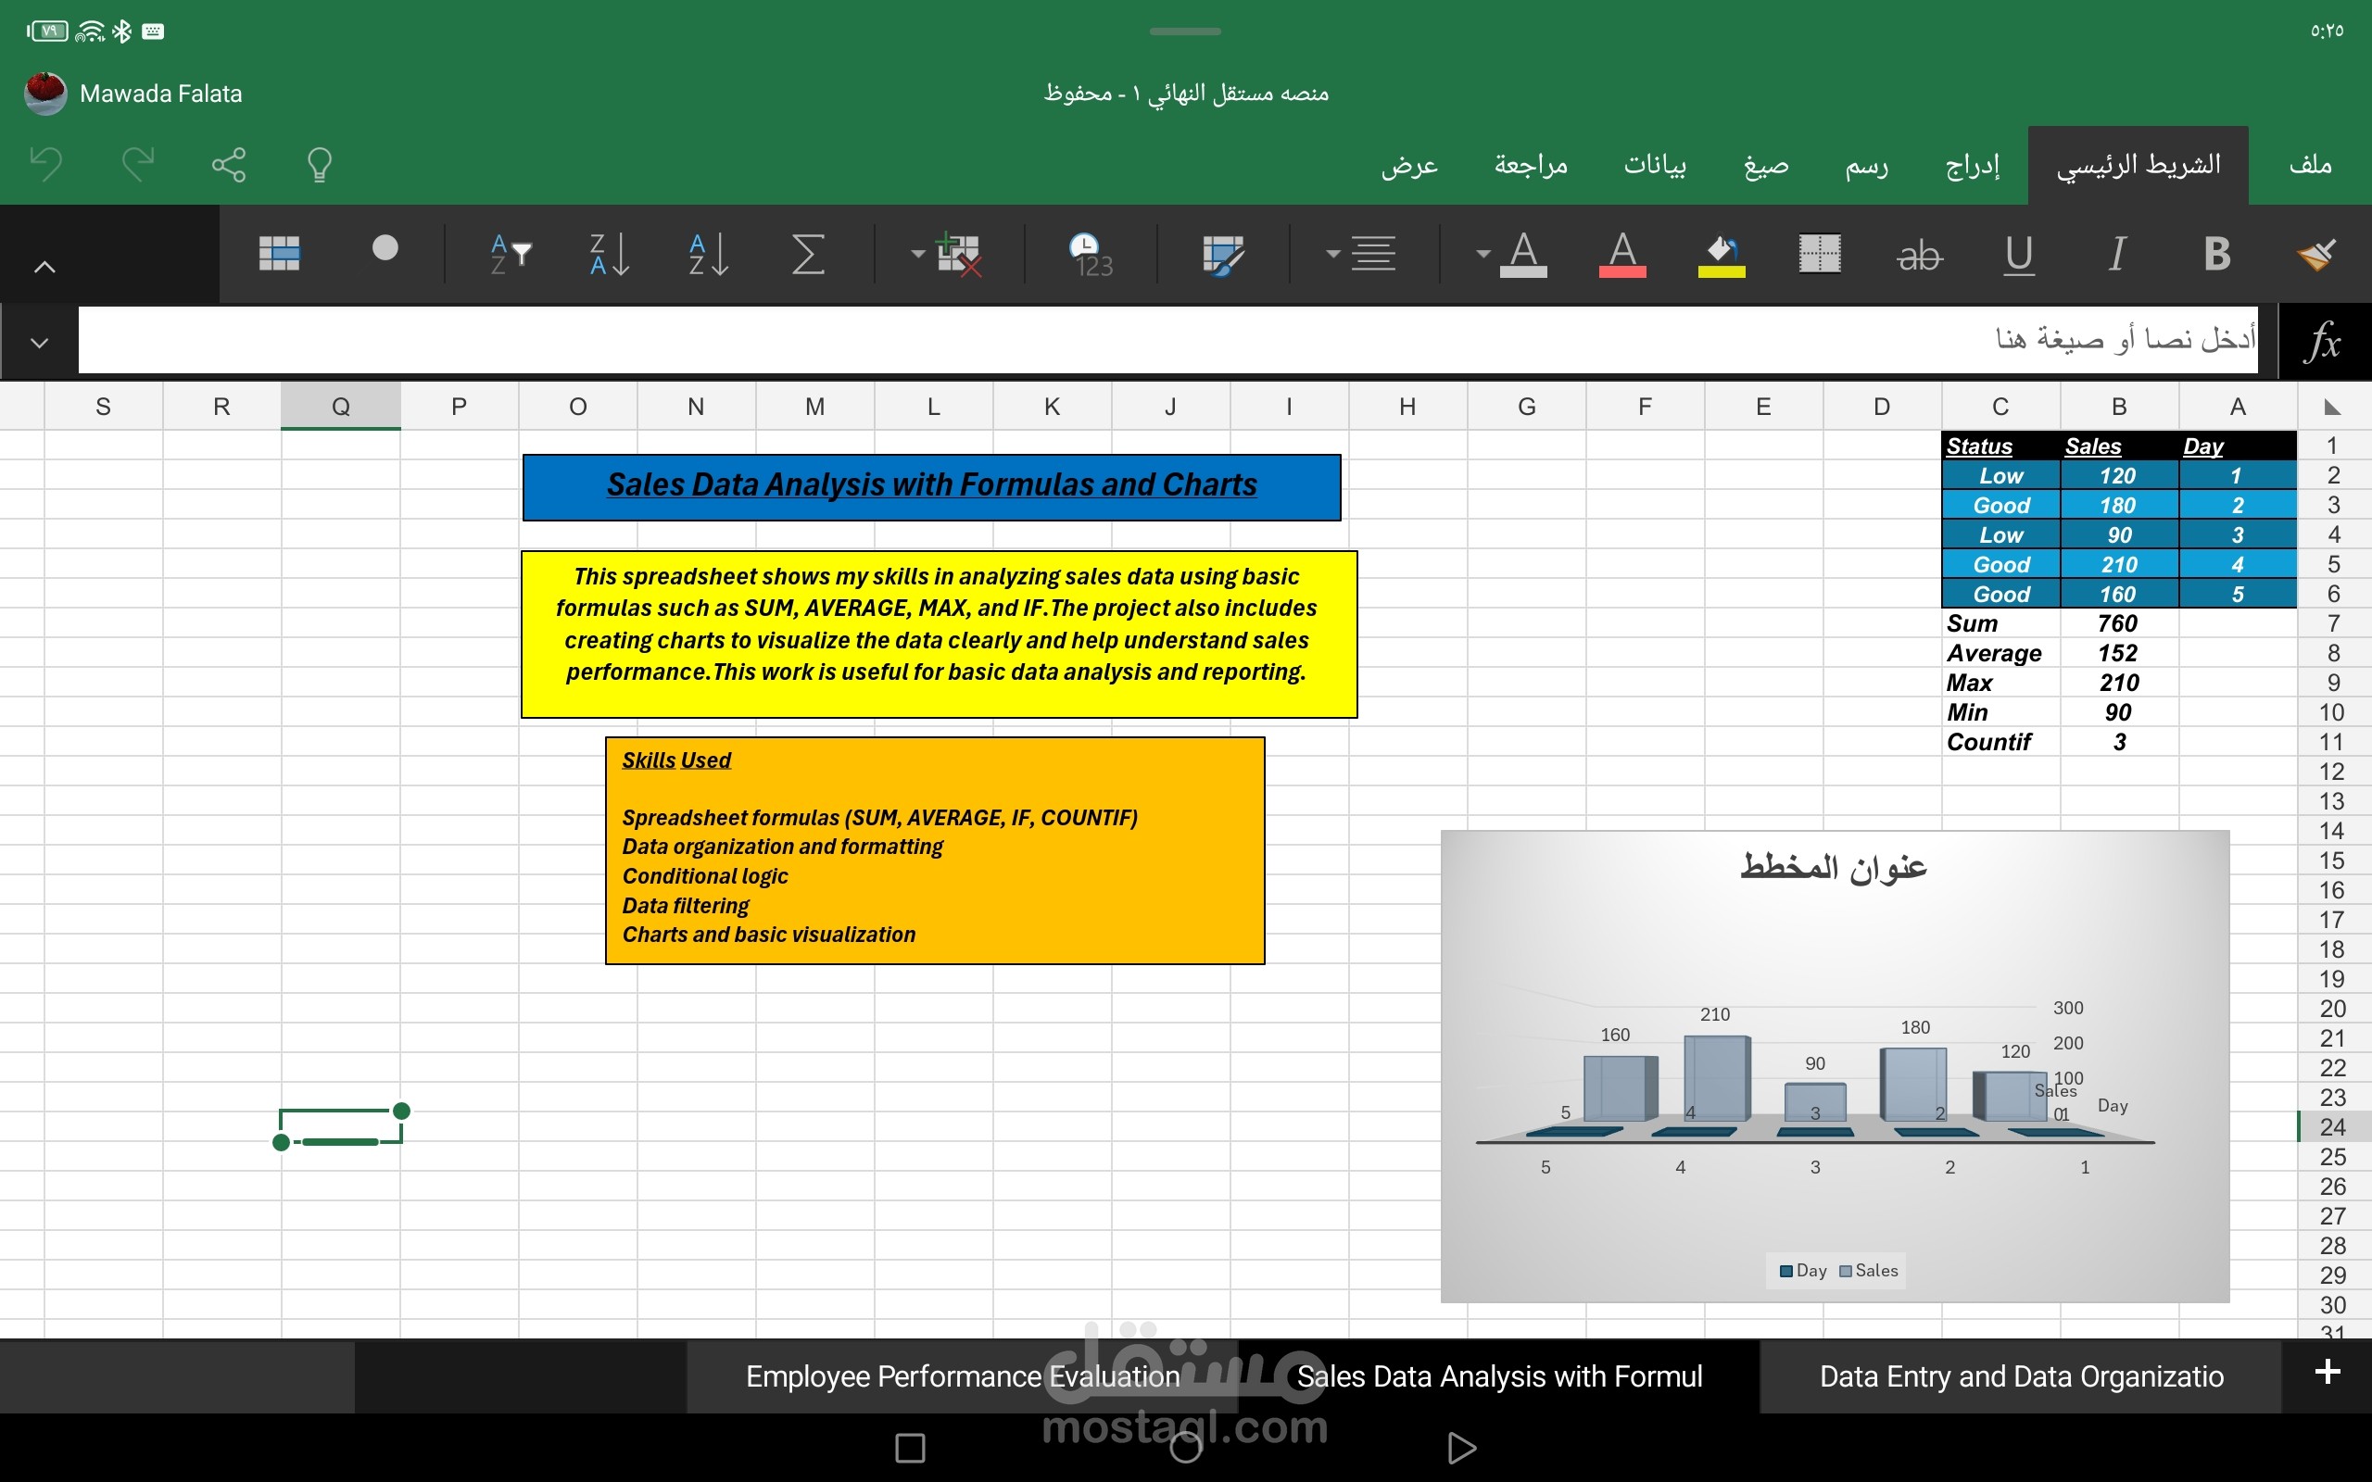The height and width of the screenshot is (1482, 2372).
Task: Switch to Data Entry and Data Organization sheet
Action: tap(2021, 1376)
